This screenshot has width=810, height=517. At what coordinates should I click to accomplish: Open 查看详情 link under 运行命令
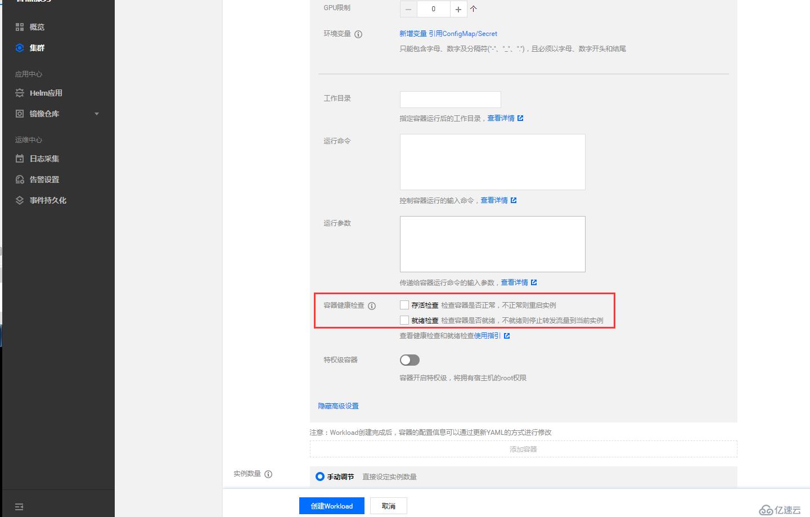(494, 200)
